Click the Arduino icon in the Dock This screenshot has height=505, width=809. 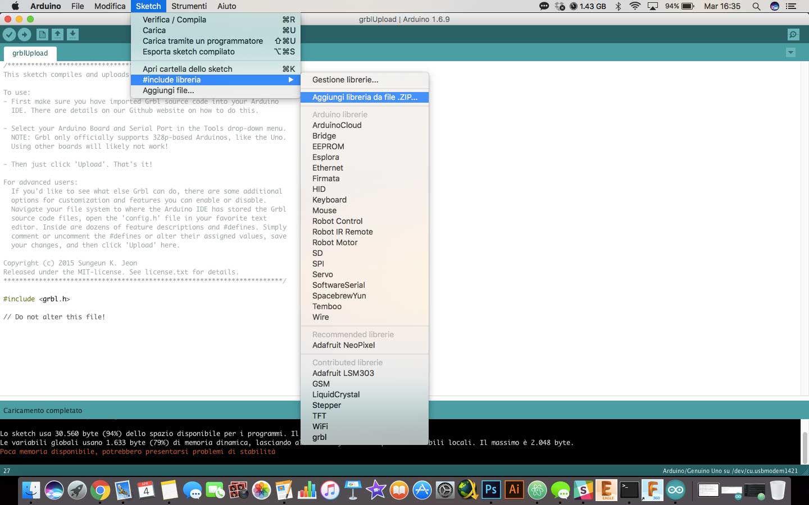[x=676, y=490]
